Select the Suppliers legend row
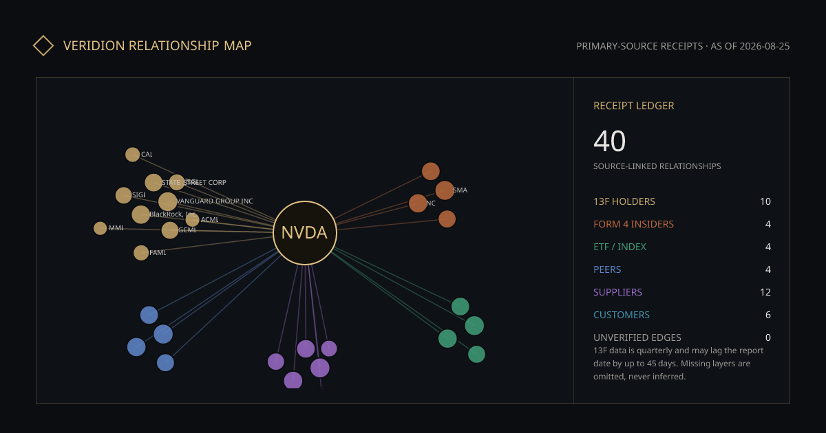The width and height of the screenshot is (826, 433). pyautogui.click(x=682, y=292)
